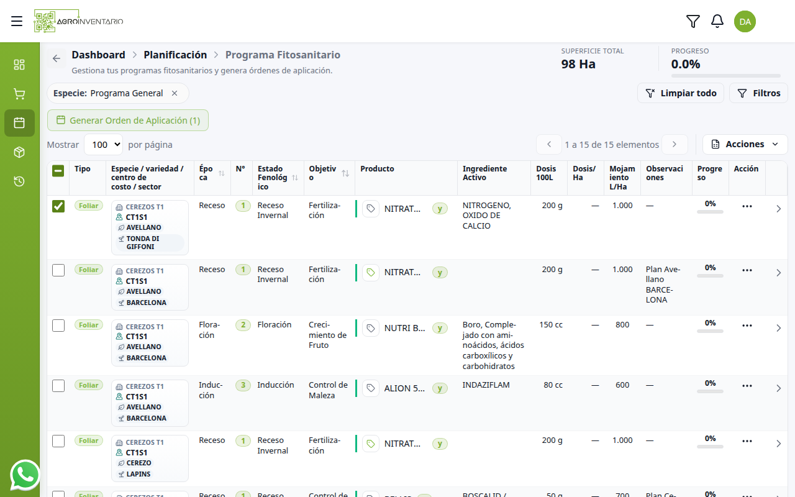Open the history clock section in sidebar
795x497 pixels.
[19, 181]
